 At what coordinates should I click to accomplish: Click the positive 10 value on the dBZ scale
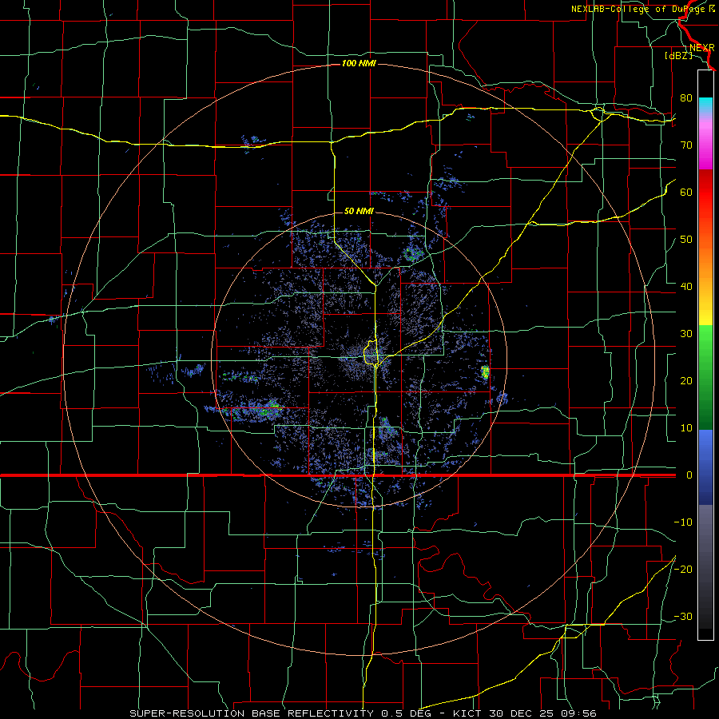click(686, 428)
